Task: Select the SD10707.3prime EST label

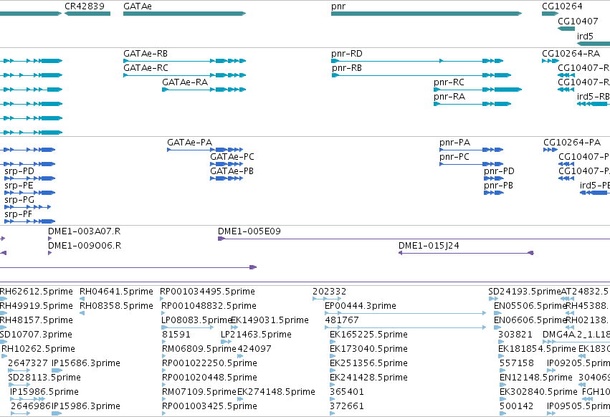Action: pyautogui.click(x=36, y=335)
